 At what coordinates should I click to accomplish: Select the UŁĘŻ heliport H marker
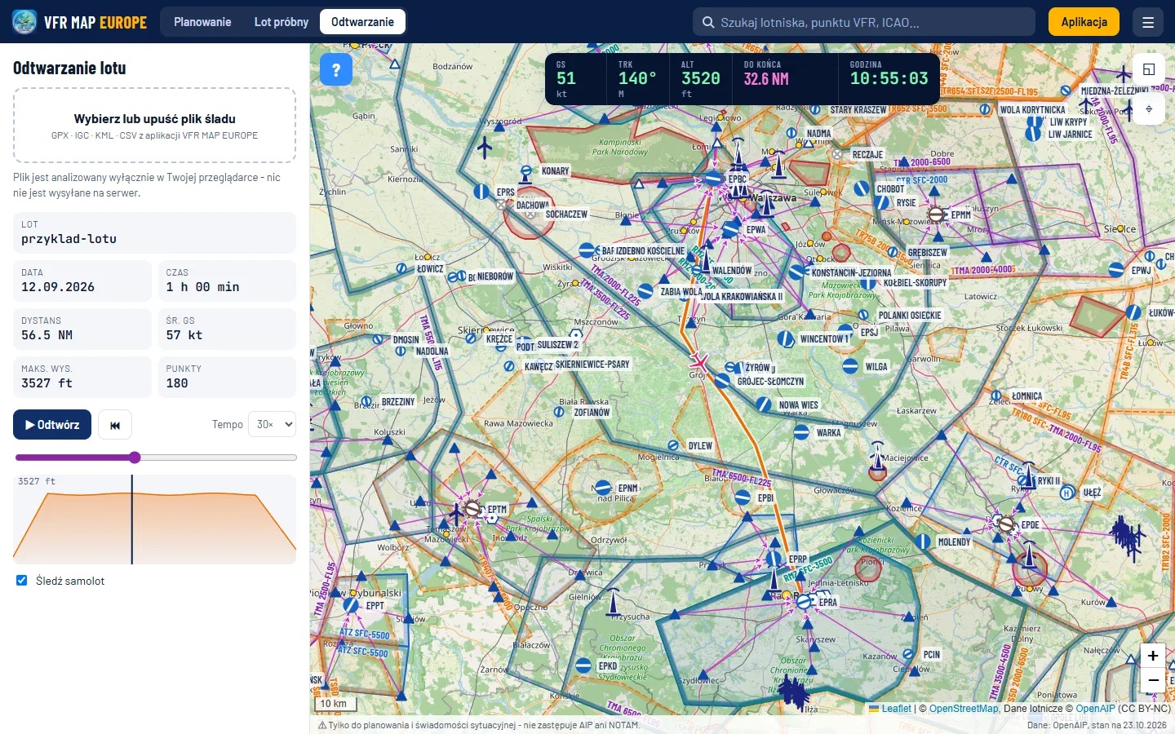coord(1066,493)
